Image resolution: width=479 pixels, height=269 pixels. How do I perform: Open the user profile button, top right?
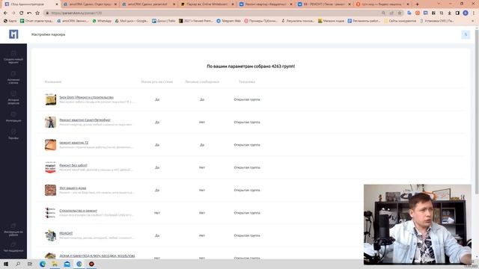[x=466, y=34]
